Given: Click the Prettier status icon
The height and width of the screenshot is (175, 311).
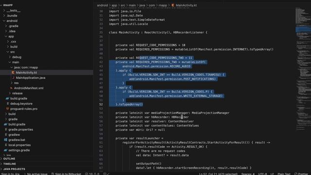Looking at the screenshot, I should click(301, 174).
